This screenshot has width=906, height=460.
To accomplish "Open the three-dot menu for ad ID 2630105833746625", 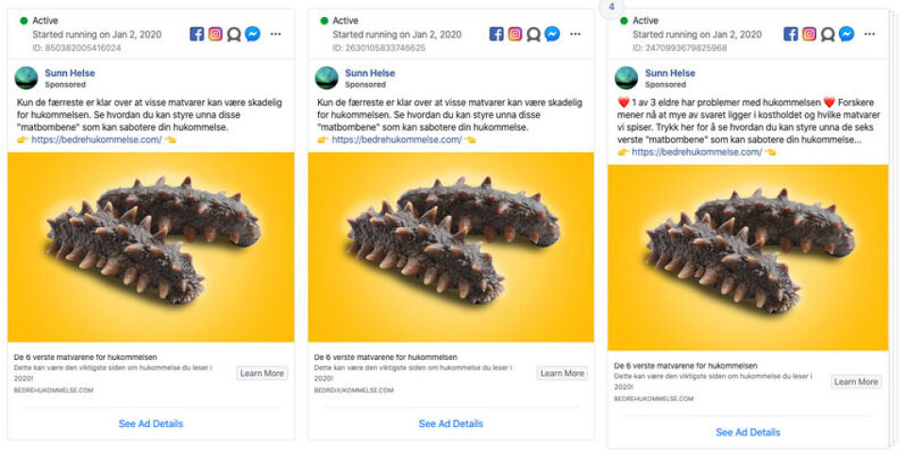I will coord(575,34).
